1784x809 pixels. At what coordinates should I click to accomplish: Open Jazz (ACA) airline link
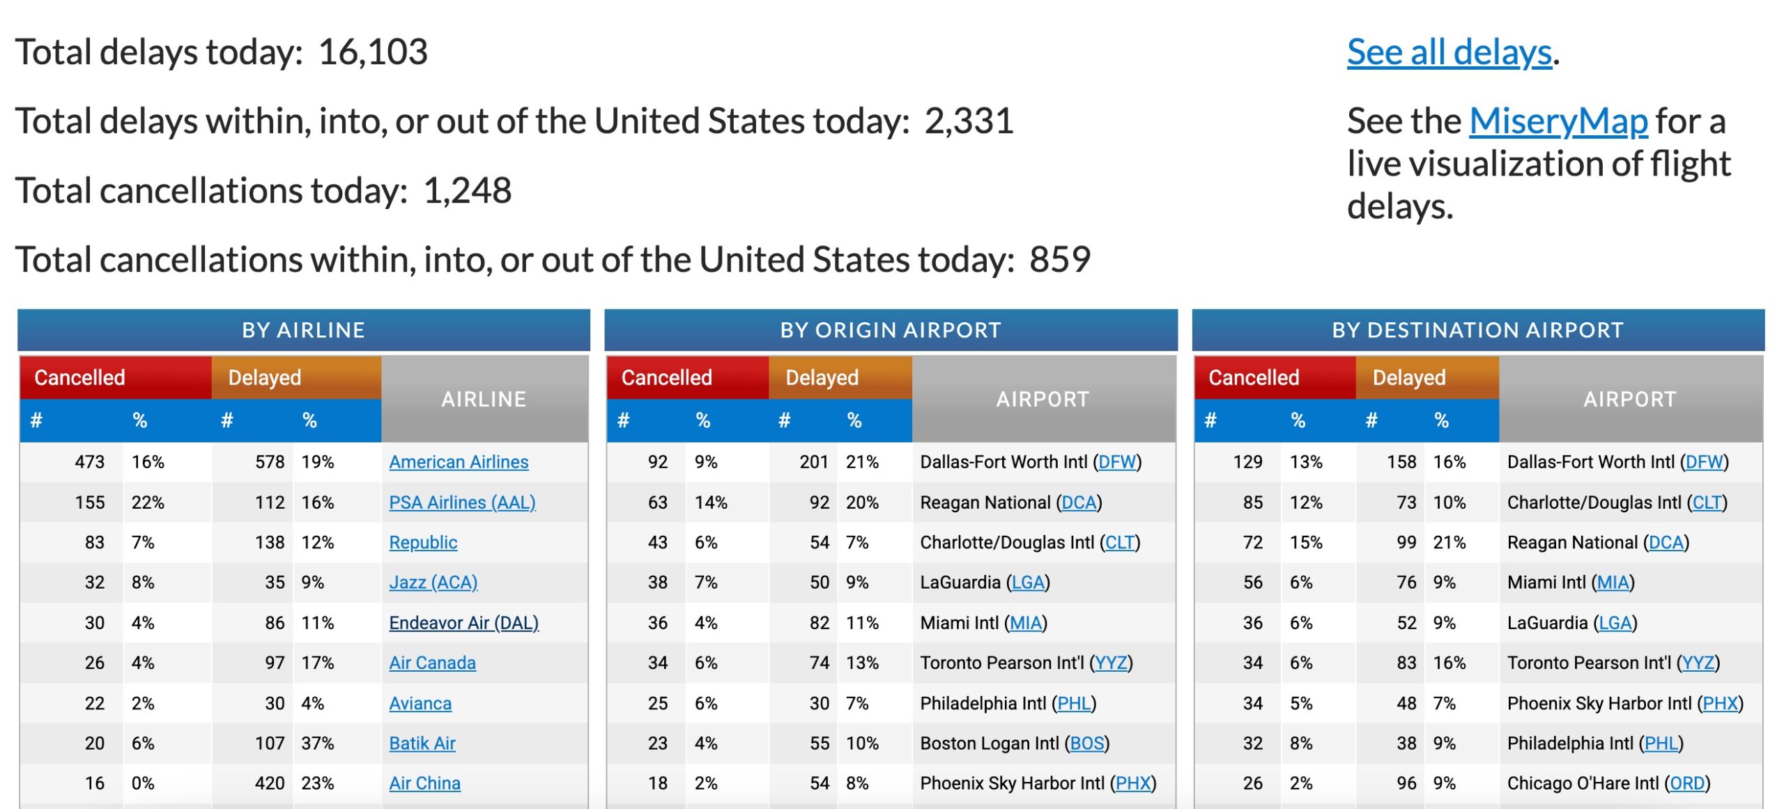click(433, 582)
